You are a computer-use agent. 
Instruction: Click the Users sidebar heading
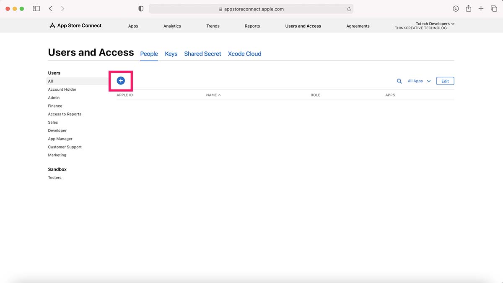[54, 73]
